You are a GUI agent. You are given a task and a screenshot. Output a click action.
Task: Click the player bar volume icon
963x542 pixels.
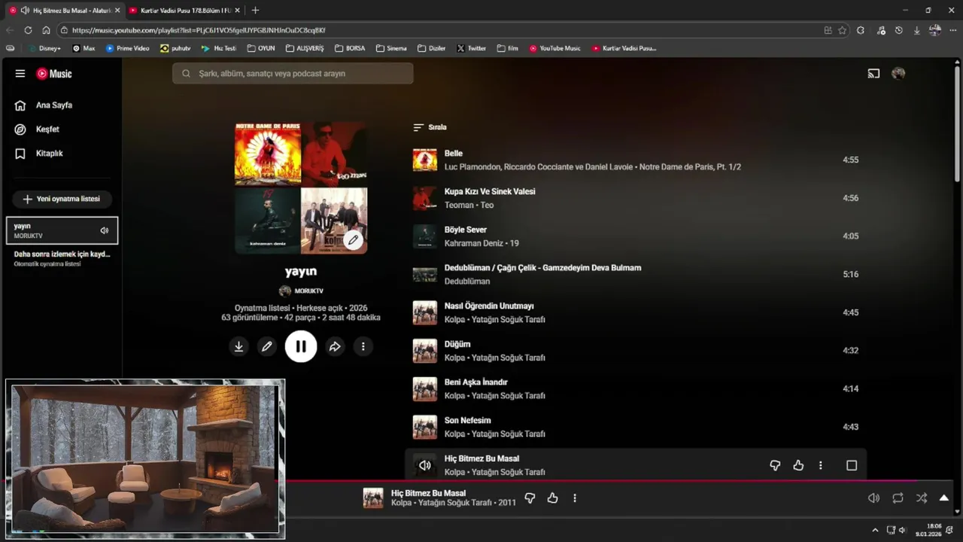873,498
